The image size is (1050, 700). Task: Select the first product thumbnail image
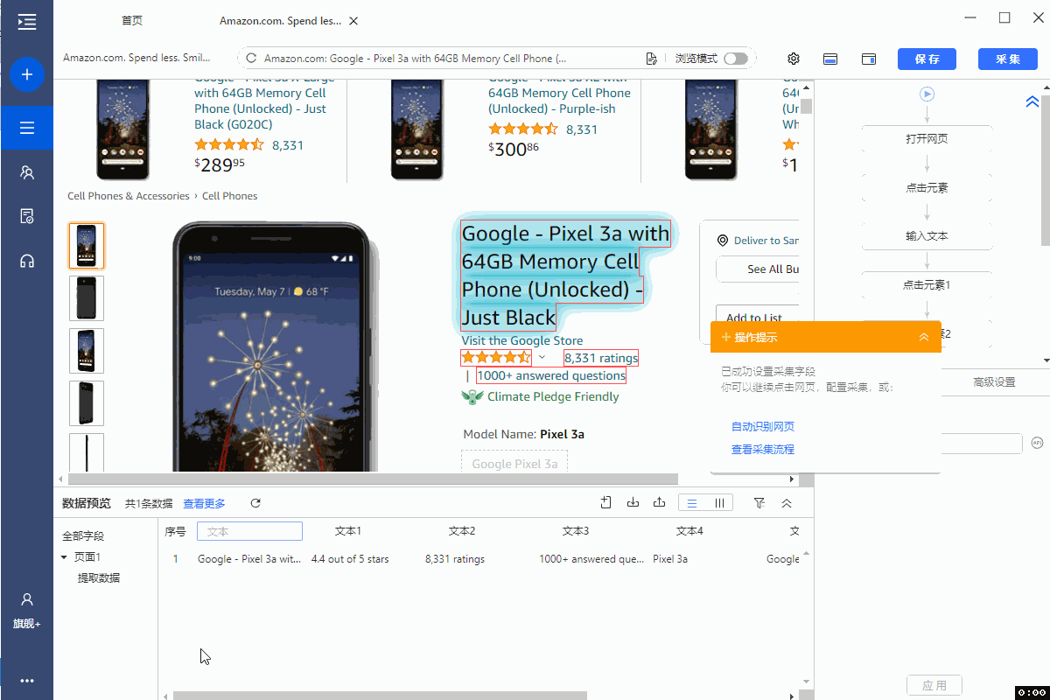coord(87,246)
